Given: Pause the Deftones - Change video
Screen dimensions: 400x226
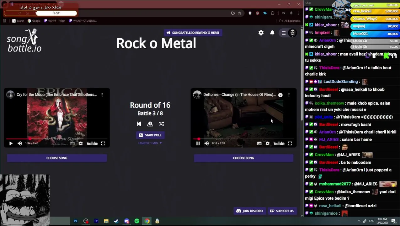Looking at the screenshot, I should pos(198,143).
